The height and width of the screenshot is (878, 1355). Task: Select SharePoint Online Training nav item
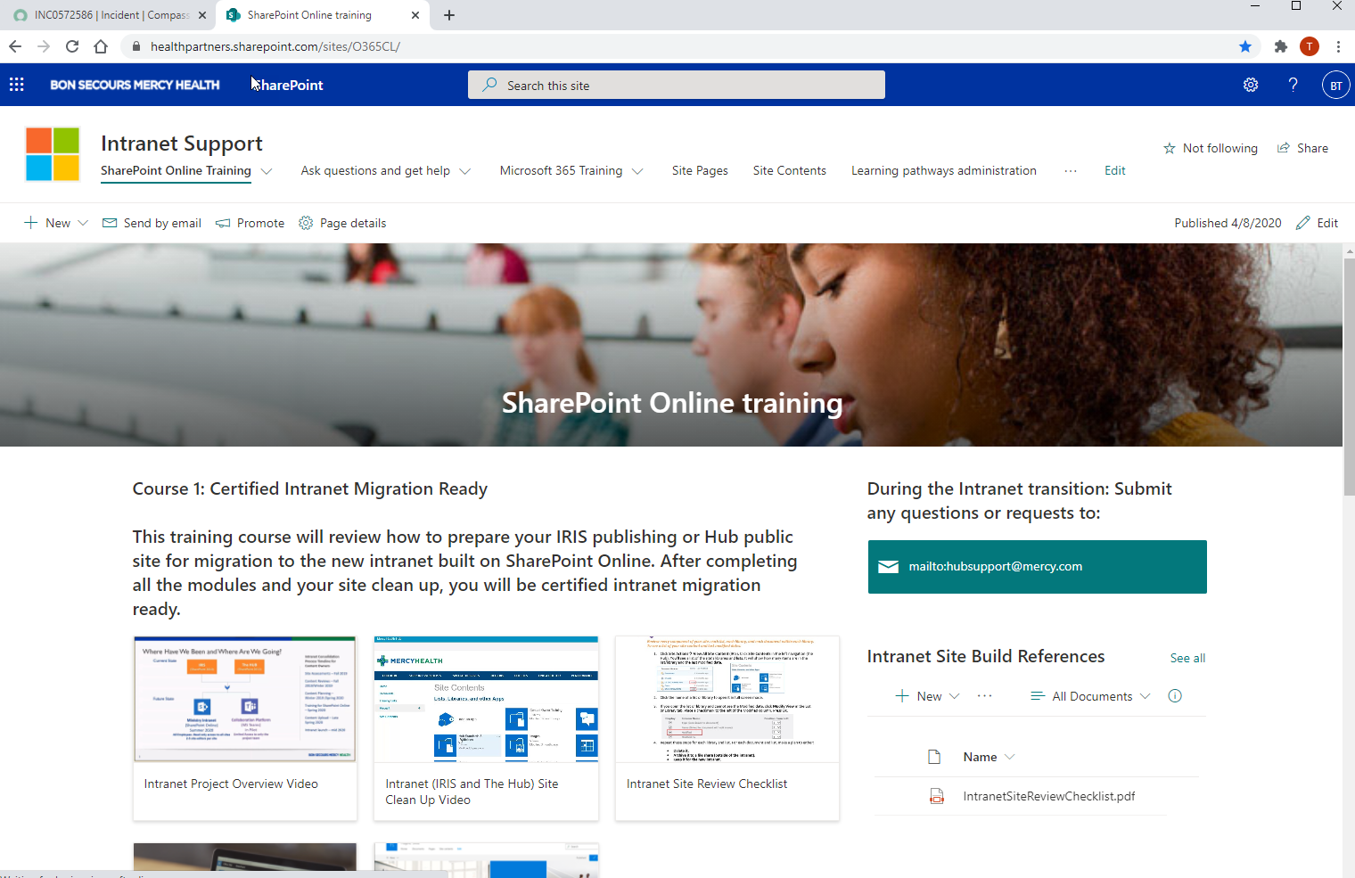click(176, 170)
